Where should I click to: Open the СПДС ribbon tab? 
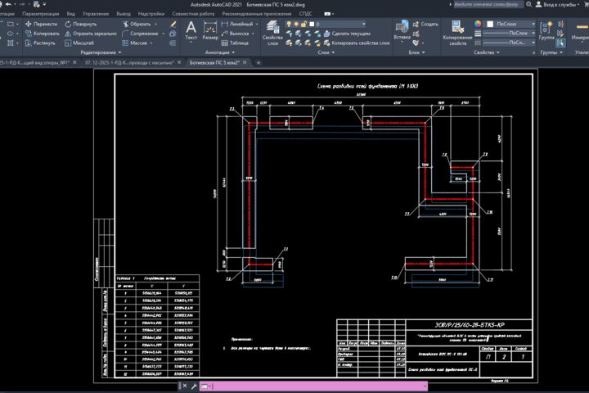305,14
